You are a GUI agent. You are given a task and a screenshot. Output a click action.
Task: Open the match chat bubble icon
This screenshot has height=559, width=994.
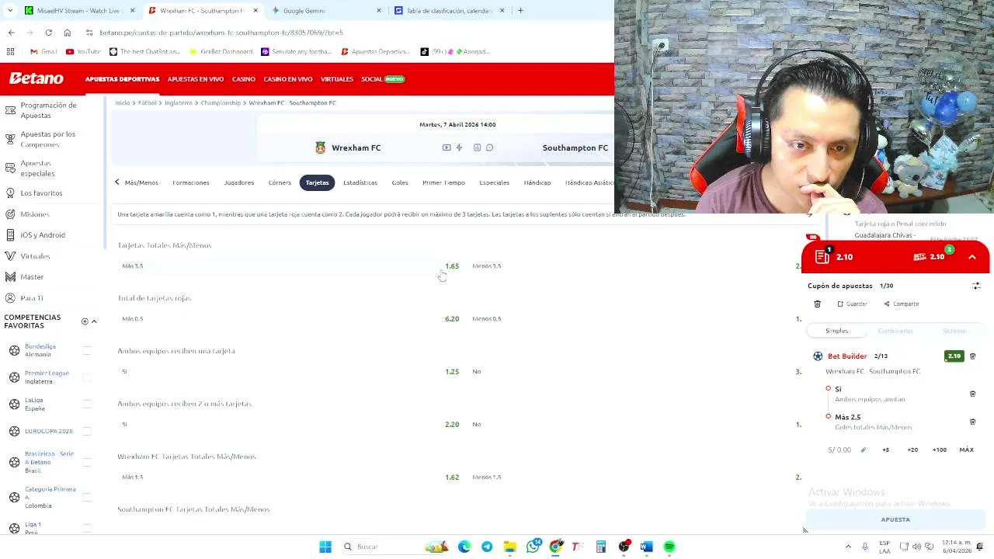click(489, 148)
